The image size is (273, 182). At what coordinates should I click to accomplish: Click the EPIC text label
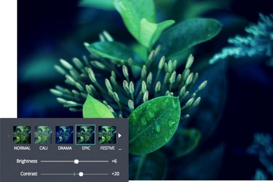point(85,148)
